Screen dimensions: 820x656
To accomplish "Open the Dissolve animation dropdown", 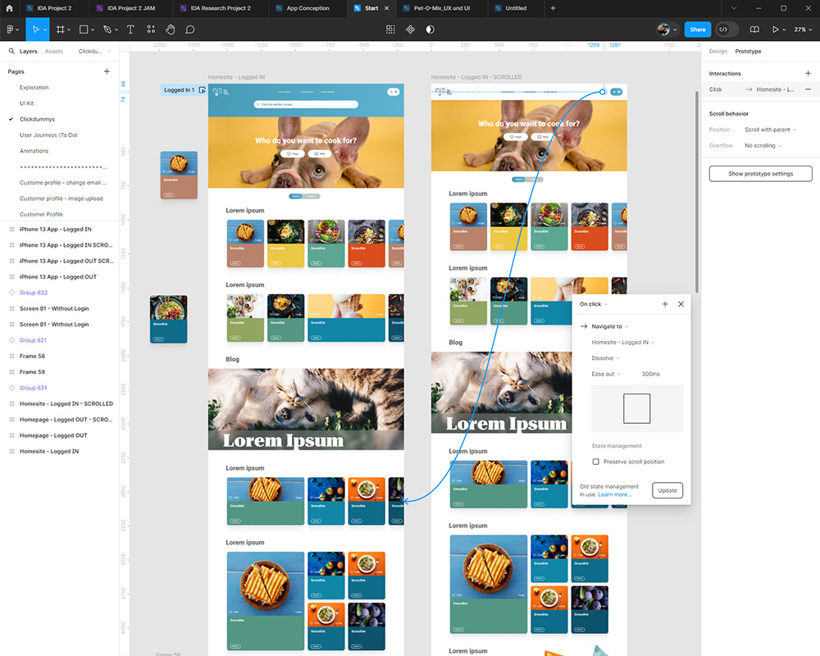I will pos(606,358).
